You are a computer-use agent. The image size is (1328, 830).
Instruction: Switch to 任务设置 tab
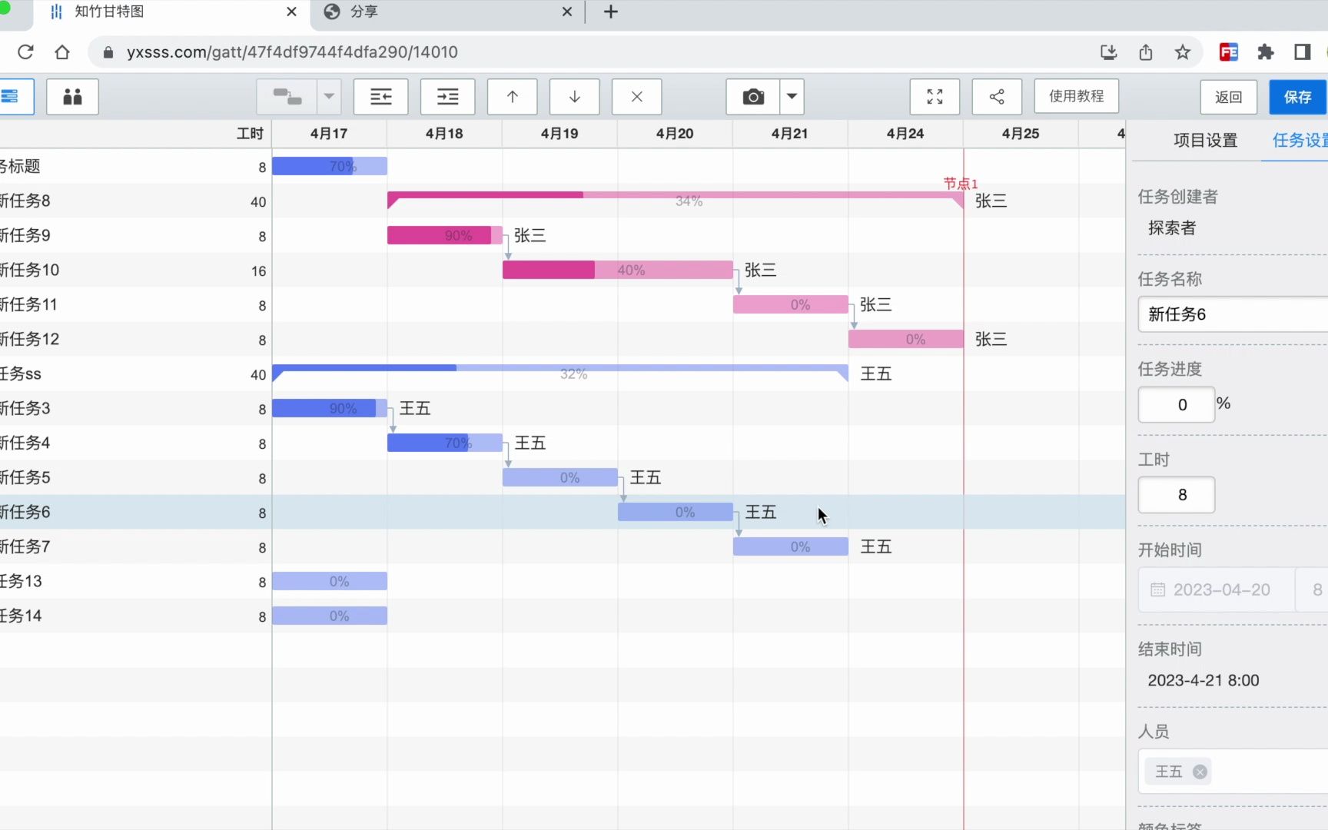[1300, 141]
